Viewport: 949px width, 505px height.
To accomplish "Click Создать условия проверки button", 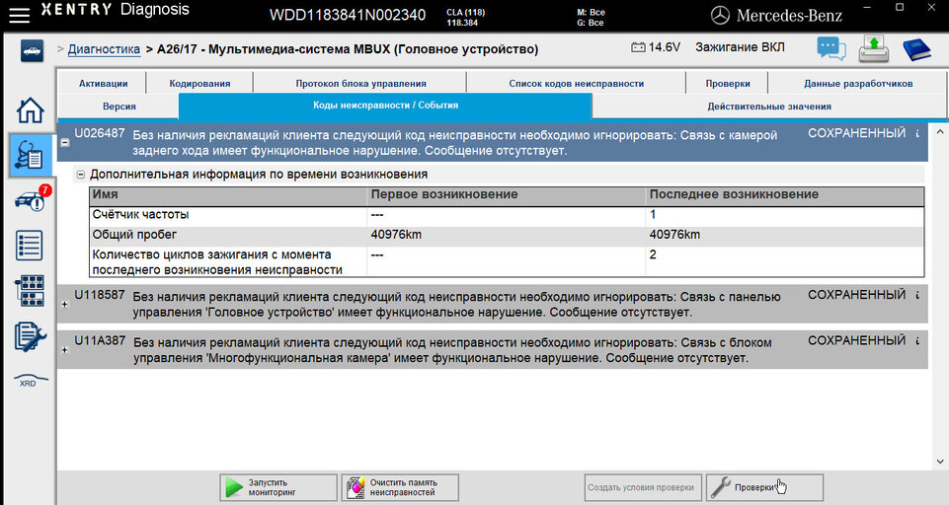I will (x=643, y=487).
